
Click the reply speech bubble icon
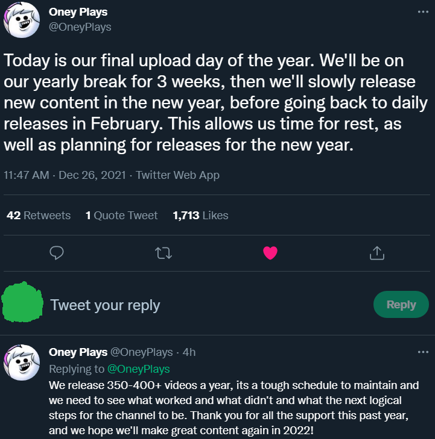tap(57, 253)
